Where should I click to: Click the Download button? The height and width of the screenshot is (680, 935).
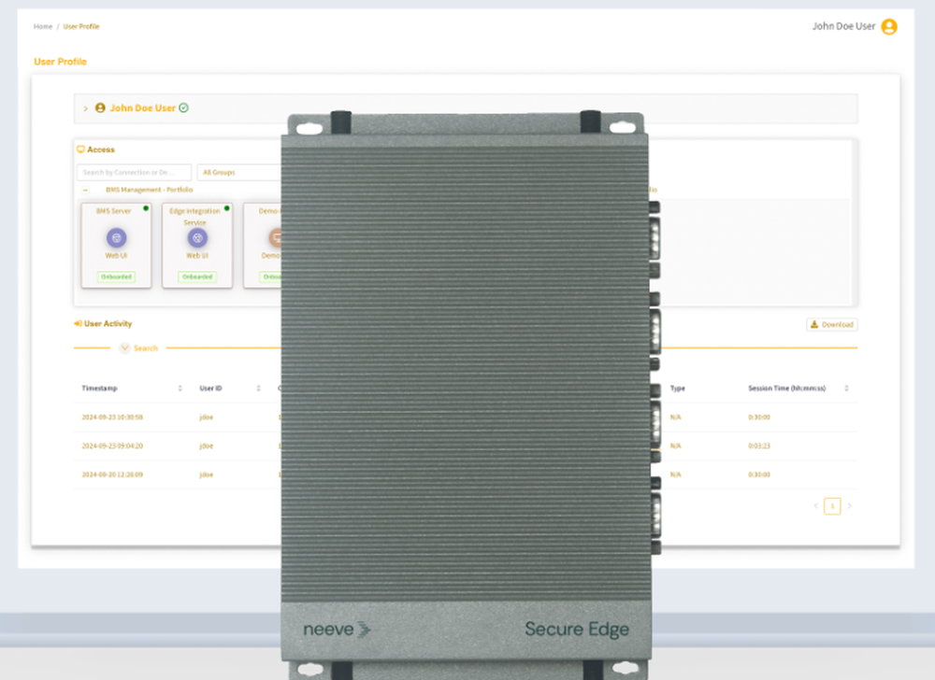[x=832, y=324]
